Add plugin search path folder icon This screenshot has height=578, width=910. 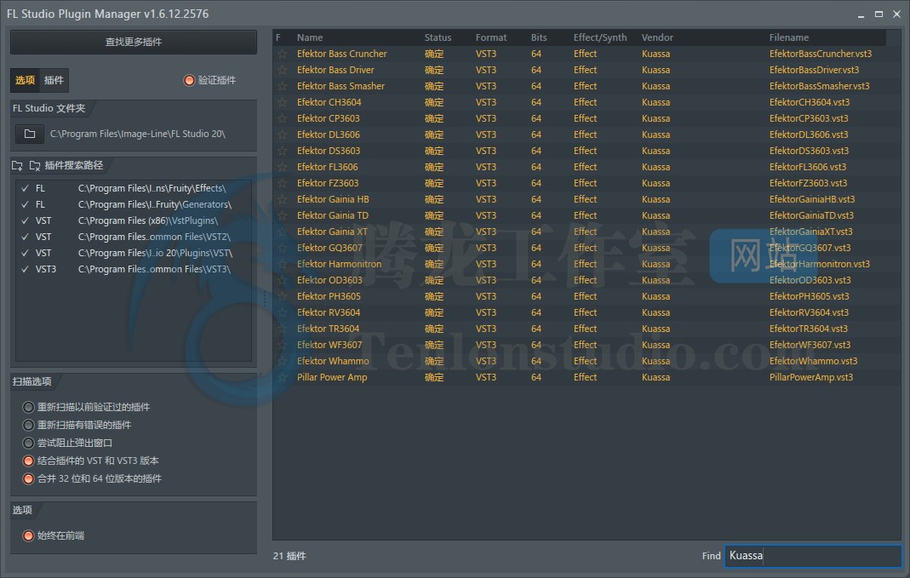coord(17,165)
